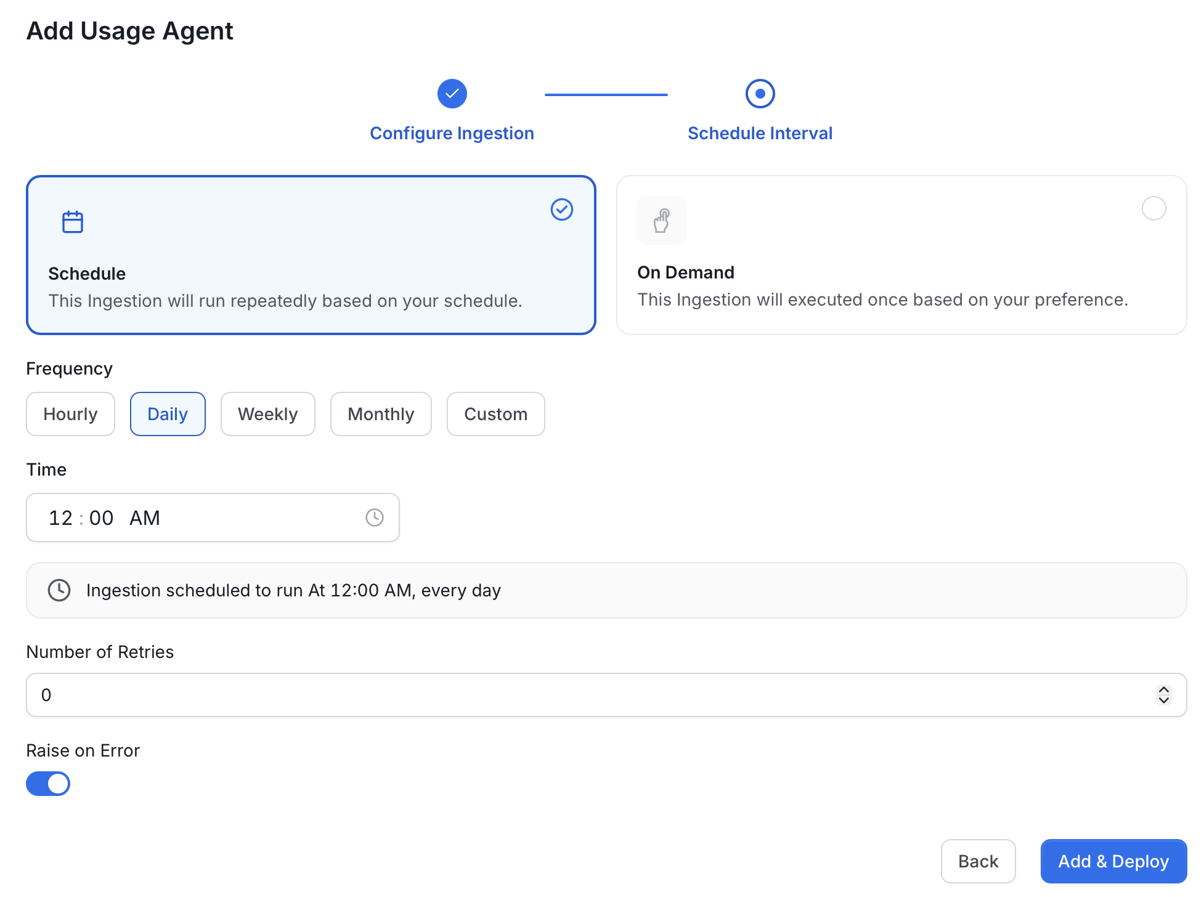1204x897 pixels.
Task: Click the Number of Retries stepper arrows
Action: click(1164, 695)
